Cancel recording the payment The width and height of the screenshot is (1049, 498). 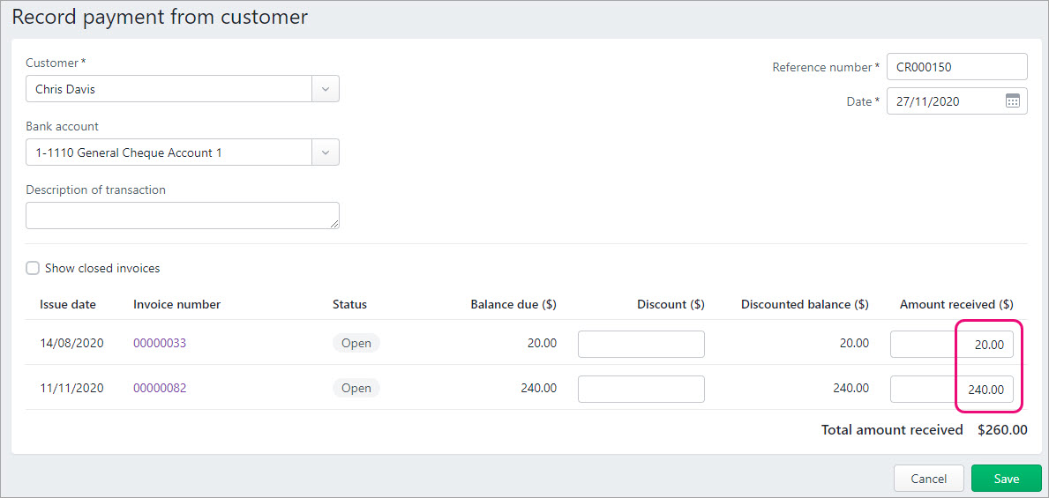tap(929, 479)
